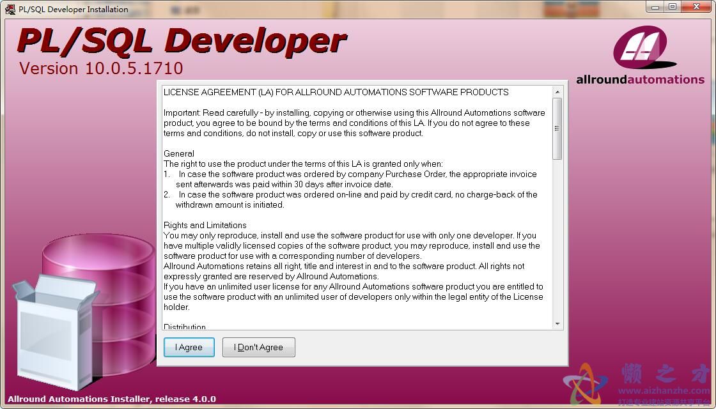Click the license scrollbar down arrow
716x409 pixels.
(557, 324)
